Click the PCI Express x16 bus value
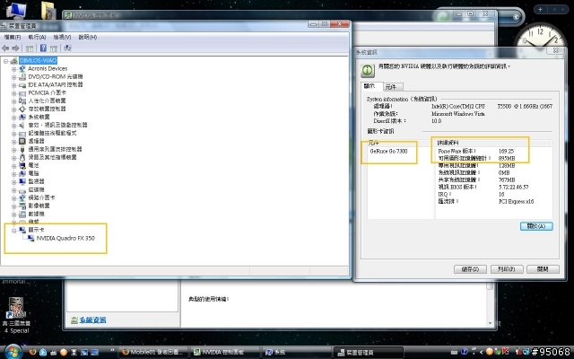 pyautogui.click(x=517, y=201)
